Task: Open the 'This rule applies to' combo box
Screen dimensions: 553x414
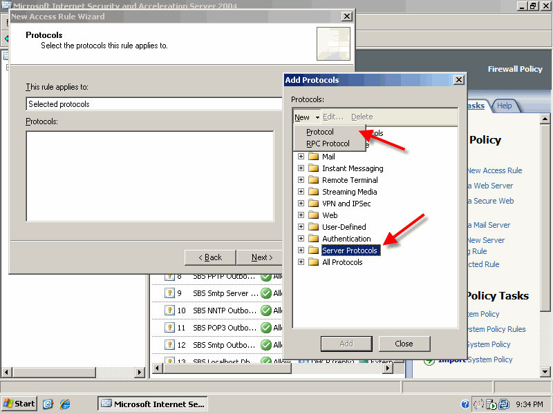Action: 154,104
